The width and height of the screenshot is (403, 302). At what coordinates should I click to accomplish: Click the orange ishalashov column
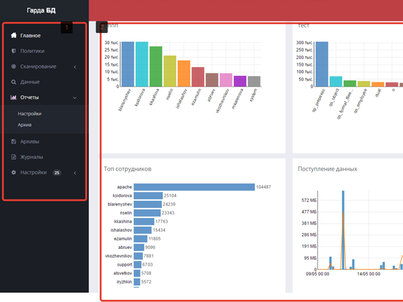[x=184, y=73]
